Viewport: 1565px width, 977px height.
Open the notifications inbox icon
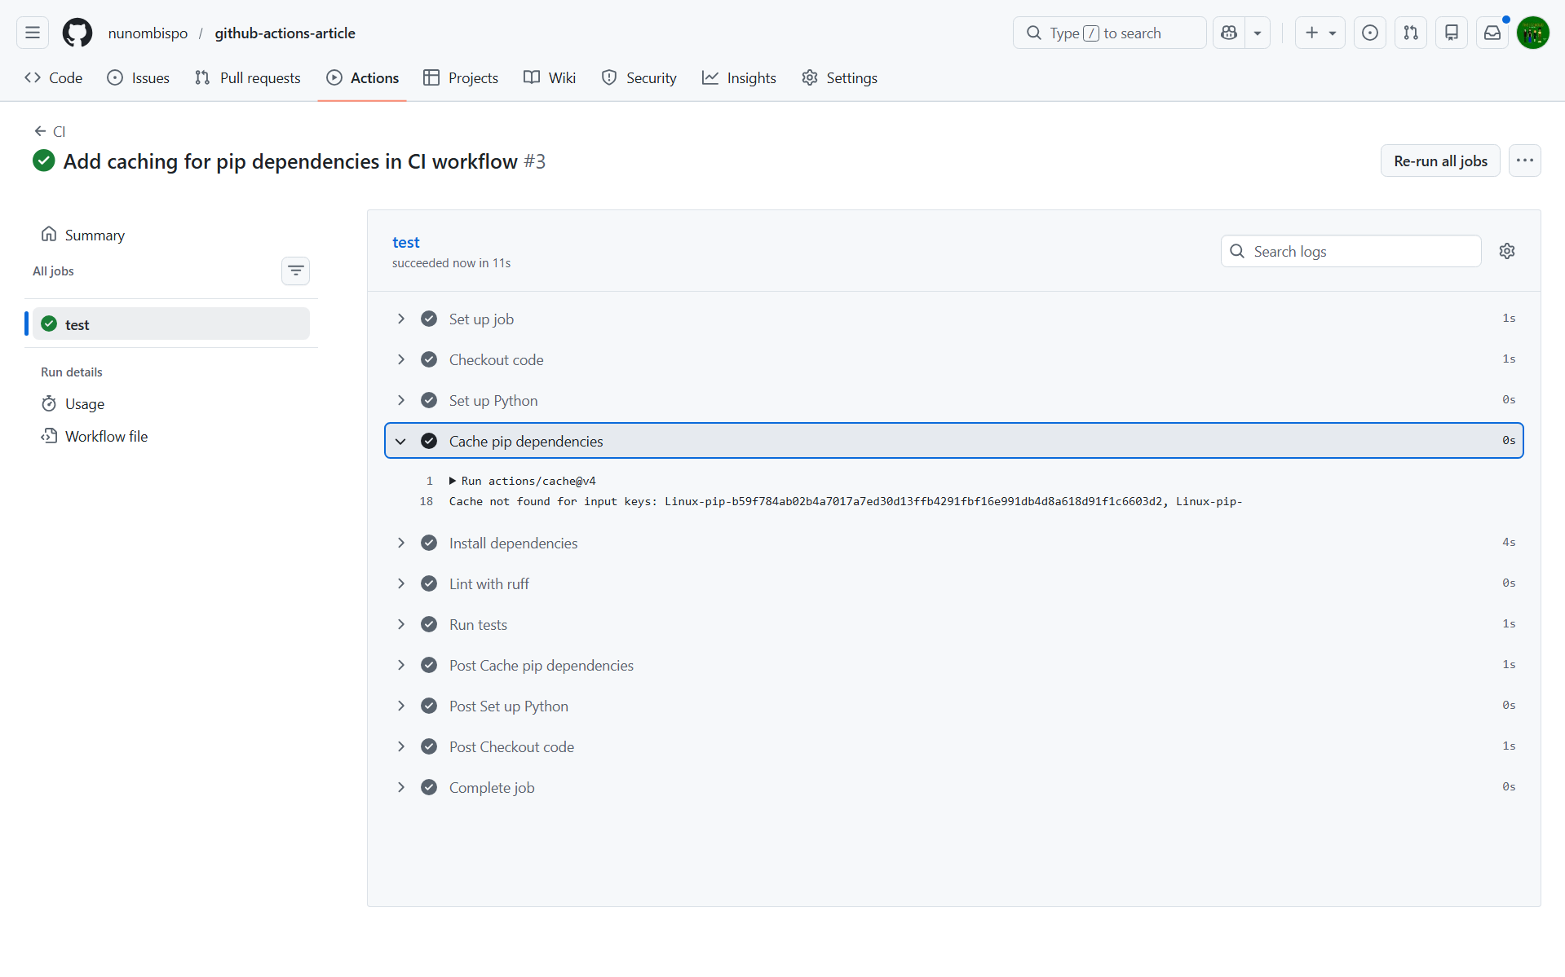click(x=1492, y=33)
